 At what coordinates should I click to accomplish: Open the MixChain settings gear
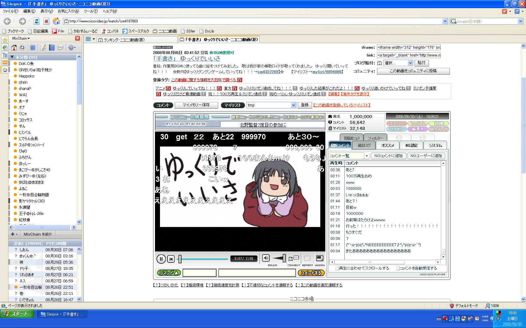[71, 47]
